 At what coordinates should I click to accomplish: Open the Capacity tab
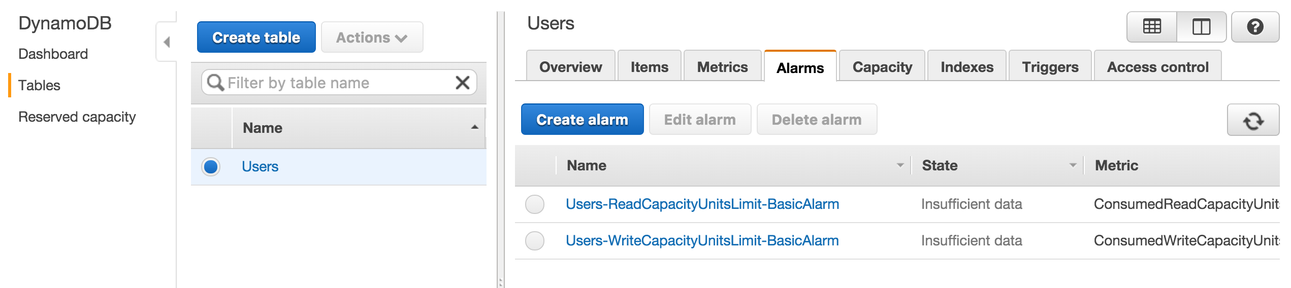pyautogui.click(x=882, y=67)
